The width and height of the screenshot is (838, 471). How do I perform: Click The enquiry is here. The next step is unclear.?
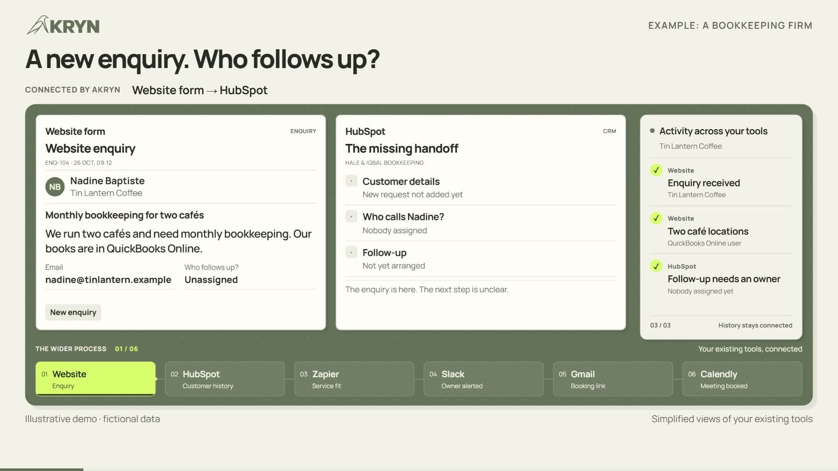(427, 290)
